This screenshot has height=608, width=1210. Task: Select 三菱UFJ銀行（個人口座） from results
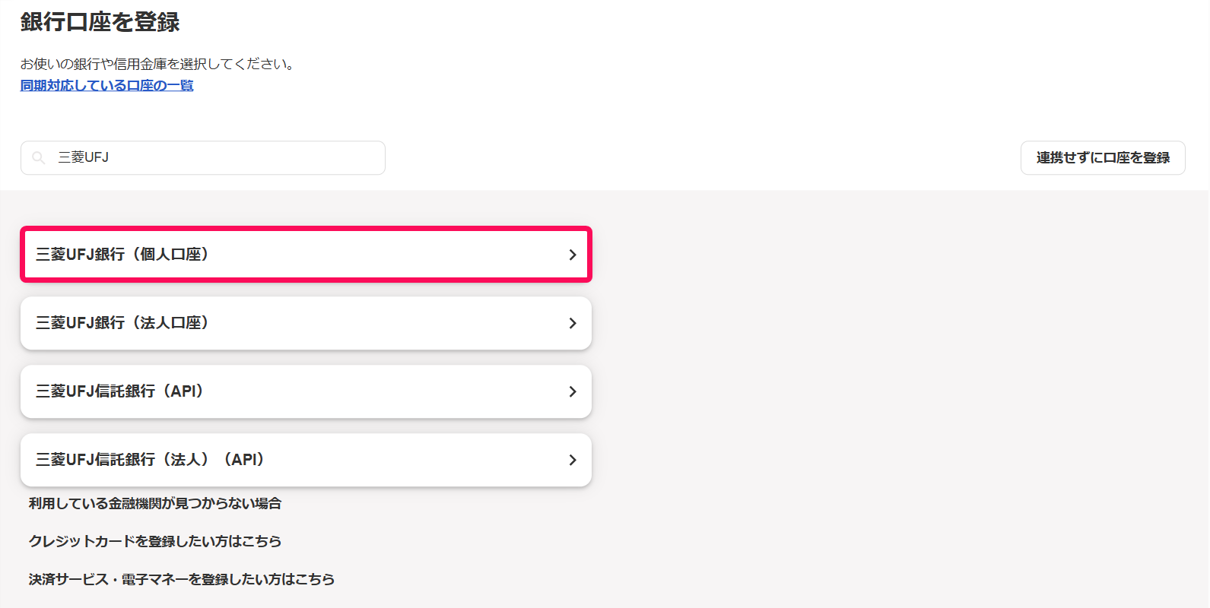point(306,255)
